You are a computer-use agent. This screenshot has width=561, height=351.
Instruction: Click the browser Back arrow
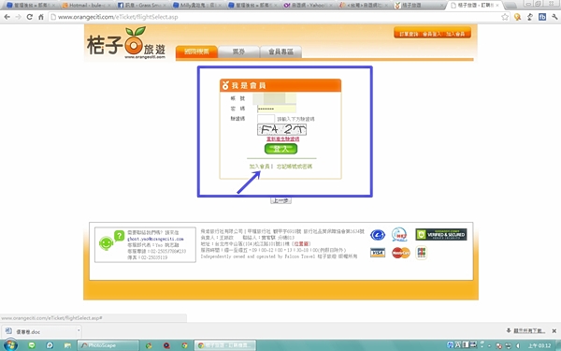7,17
